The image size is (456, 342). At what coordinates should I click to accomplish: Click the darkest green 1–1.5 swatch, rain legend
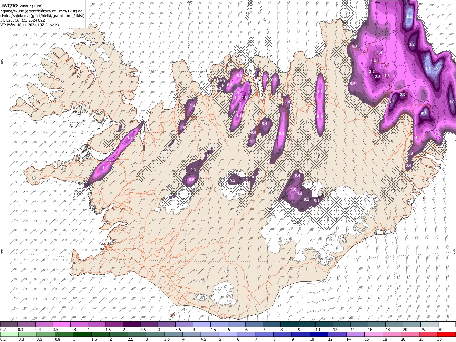83,334
